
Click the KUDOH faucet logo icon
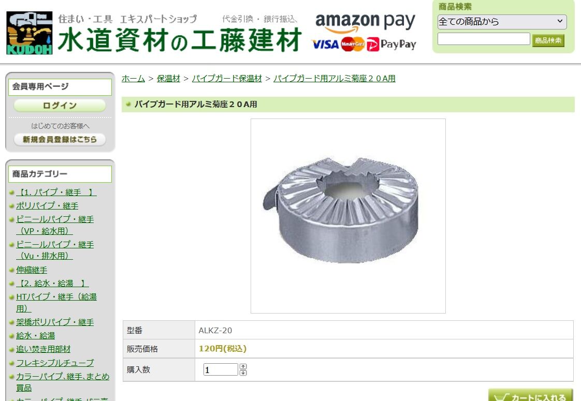coord(30,33)
